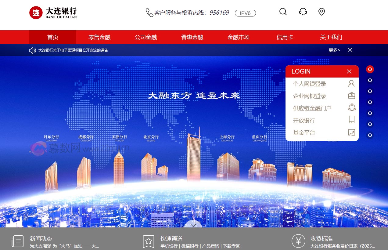Click the announcement speaker icon
Viewport: 388px width, 250px height.
point(32,50)
